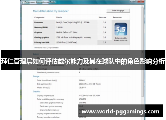Click the window icon in title bar
Image resolution: width=166 pixels, height=120 pixels.
[x=23, y=2]
